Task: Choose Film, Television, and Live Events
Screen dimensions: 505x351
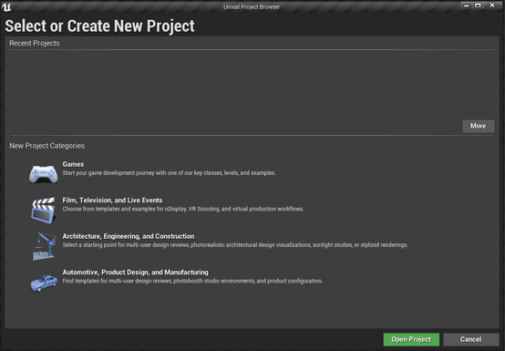Action: (112, 201)
